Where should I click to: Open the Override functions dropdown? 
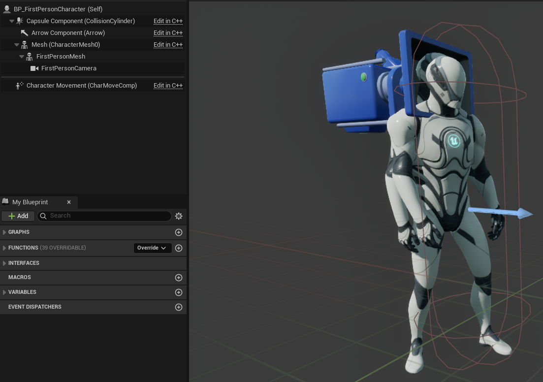(152, 248)
